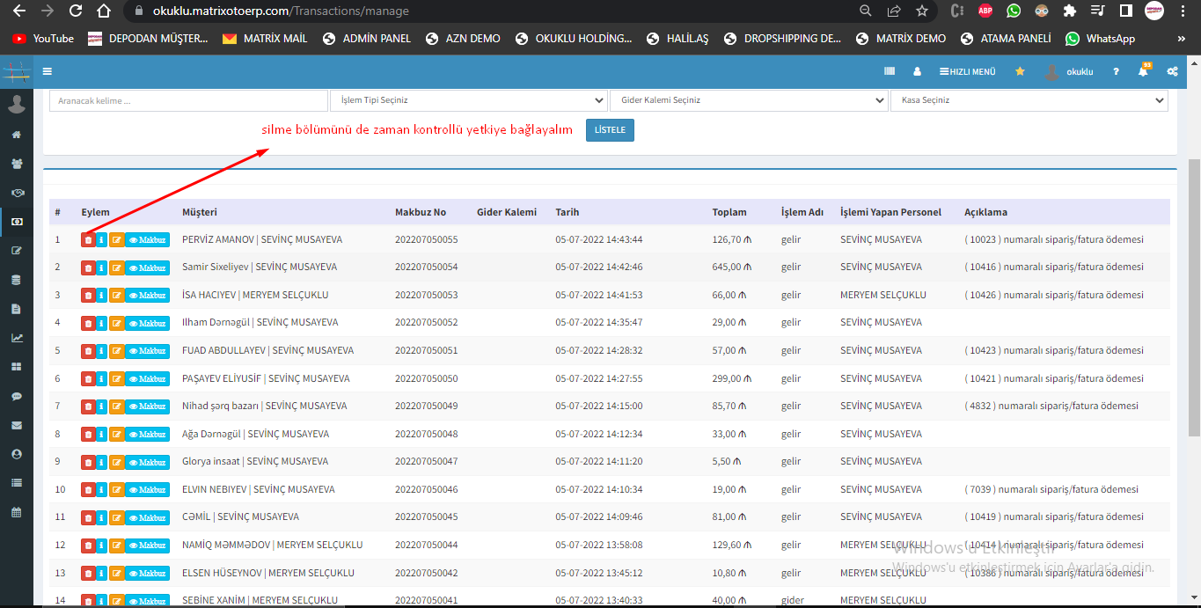1201x608 pixels.
Task: Click the barcode icon in top bar
Action: pyautogui.click(x=890, y=71)
